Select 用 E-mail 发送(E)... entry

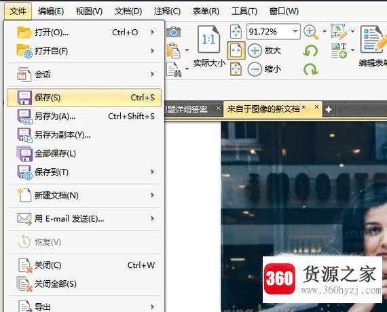click(x=84, y=218)
